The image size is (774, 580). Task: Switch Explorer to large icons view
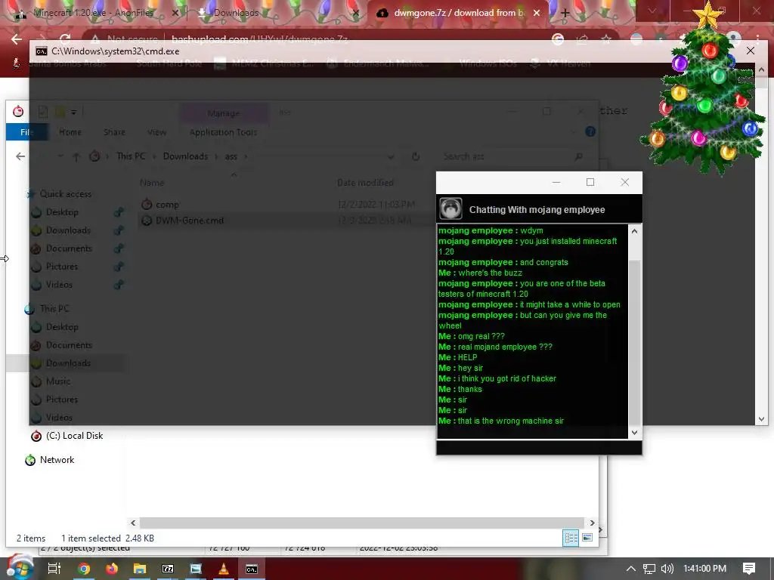[x=587, y=538]
